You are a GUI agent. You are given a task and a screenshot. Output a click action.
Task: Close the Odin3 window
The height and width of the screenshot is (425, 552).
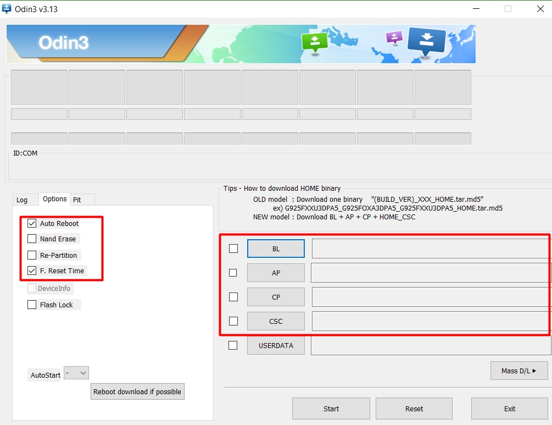[x=540, y=8]
